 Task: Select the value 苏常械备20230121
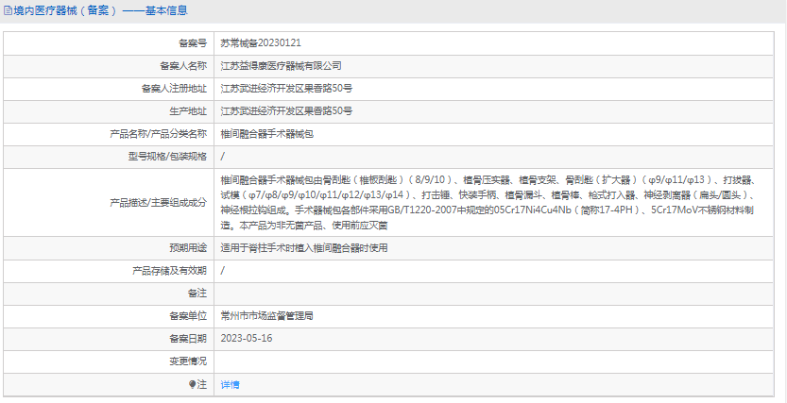point(261,43)
